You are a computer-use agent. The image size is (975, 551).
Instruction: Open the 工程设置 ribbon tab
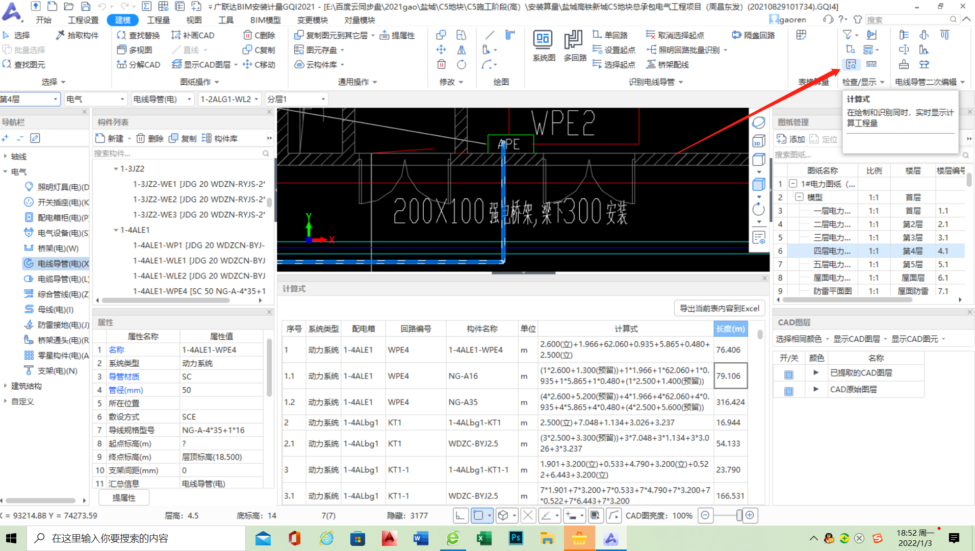tap(83, 20)
